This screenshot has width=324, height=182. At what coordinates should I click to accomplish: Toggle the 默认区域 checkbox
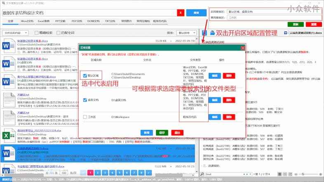point(85,76)
